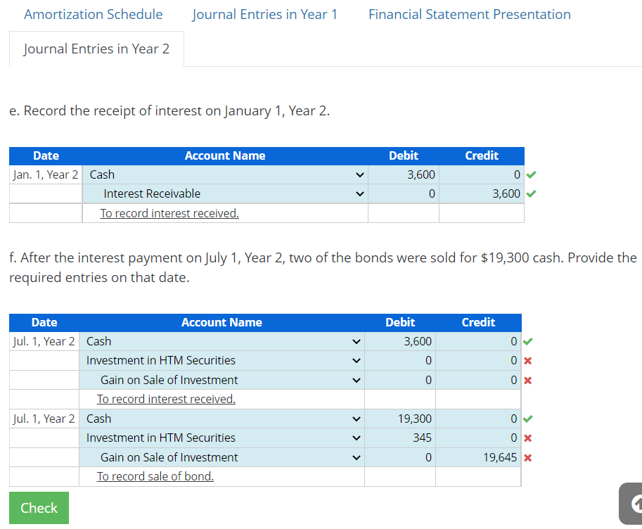Open the 'To record sale of bond' link
Image resolution: width=642 pixels, height=529 pixels.
[x=155, y=476]
